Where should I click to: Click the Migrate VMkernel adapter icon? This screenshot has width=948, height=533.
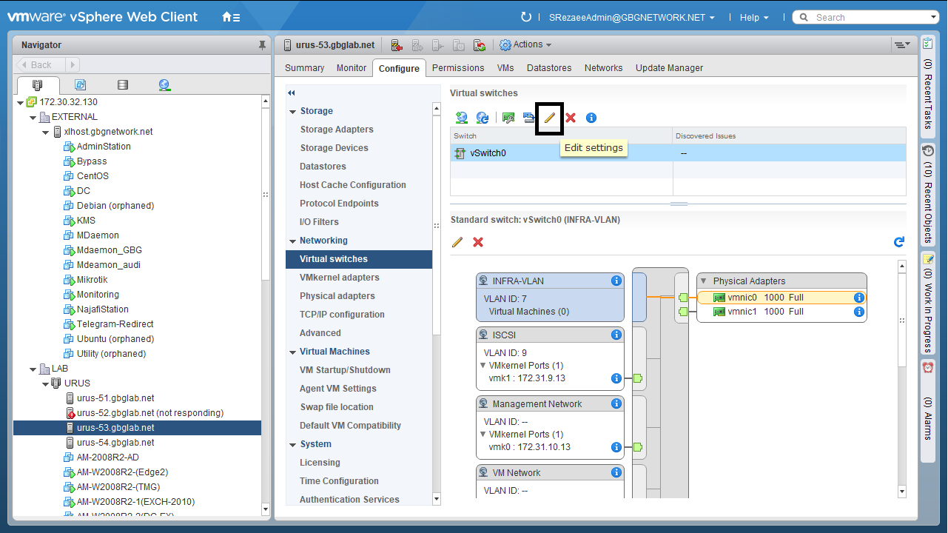[x=529, y=118]
